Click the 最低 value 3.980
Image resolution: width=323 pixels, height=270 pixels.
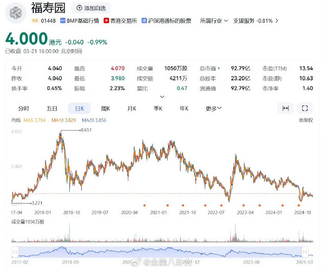(x=117, y=78)
